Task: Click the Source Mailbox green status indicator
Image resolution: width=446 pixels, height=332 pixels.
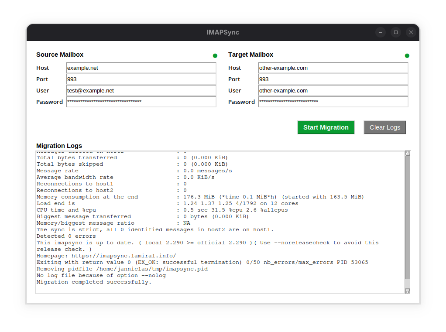Action: (x=215, y=56)
